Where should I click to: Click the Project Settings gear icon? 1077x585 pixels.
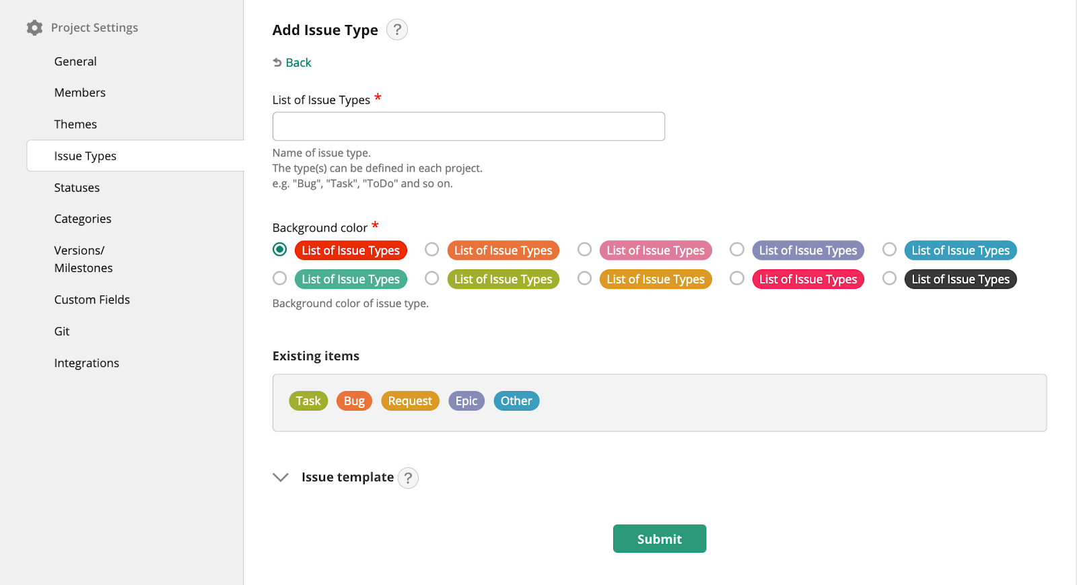coord(34,28)
